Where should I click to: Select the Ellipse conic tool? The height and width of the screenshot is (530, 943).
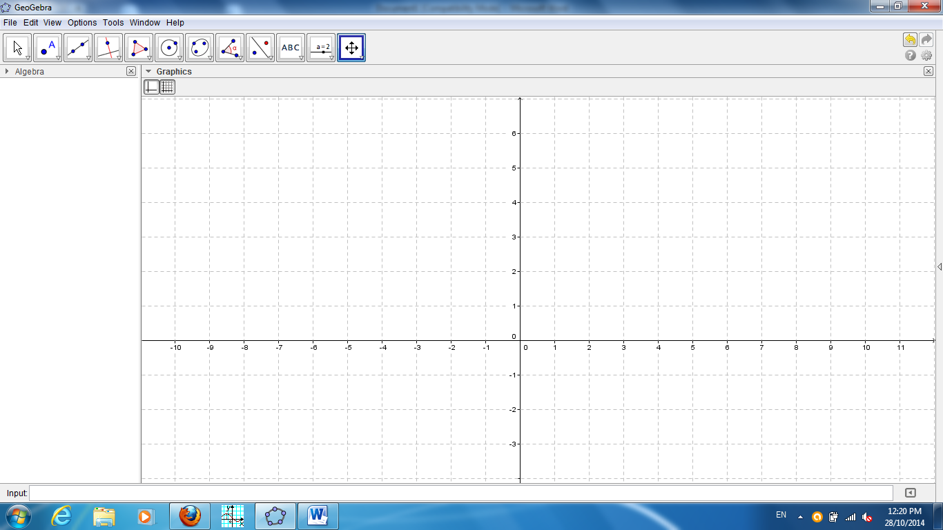200,48
